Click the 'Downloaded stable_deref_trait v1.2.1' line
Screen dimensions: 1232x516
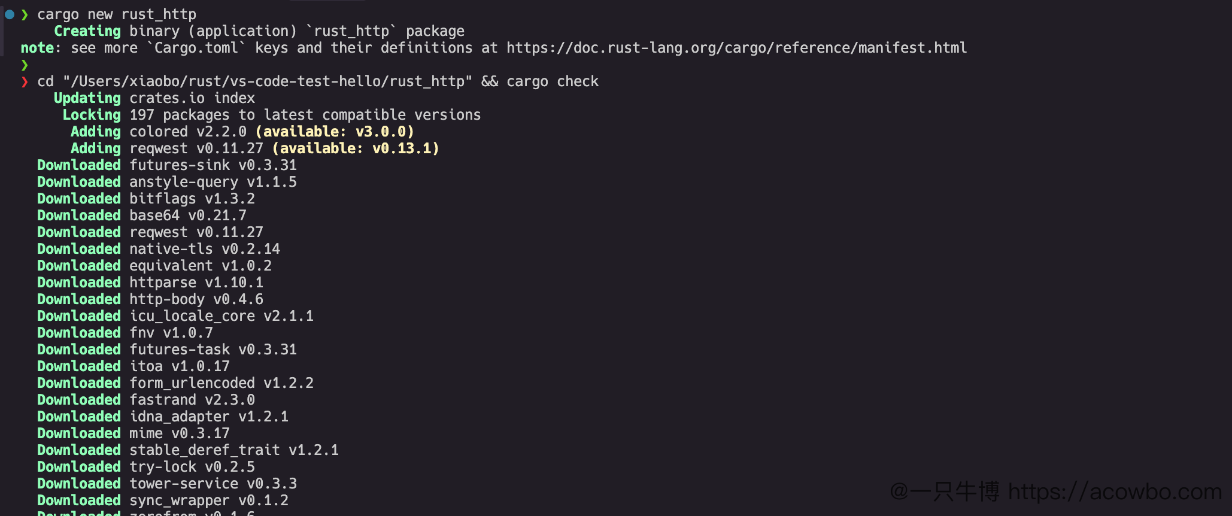pos(188,450)
